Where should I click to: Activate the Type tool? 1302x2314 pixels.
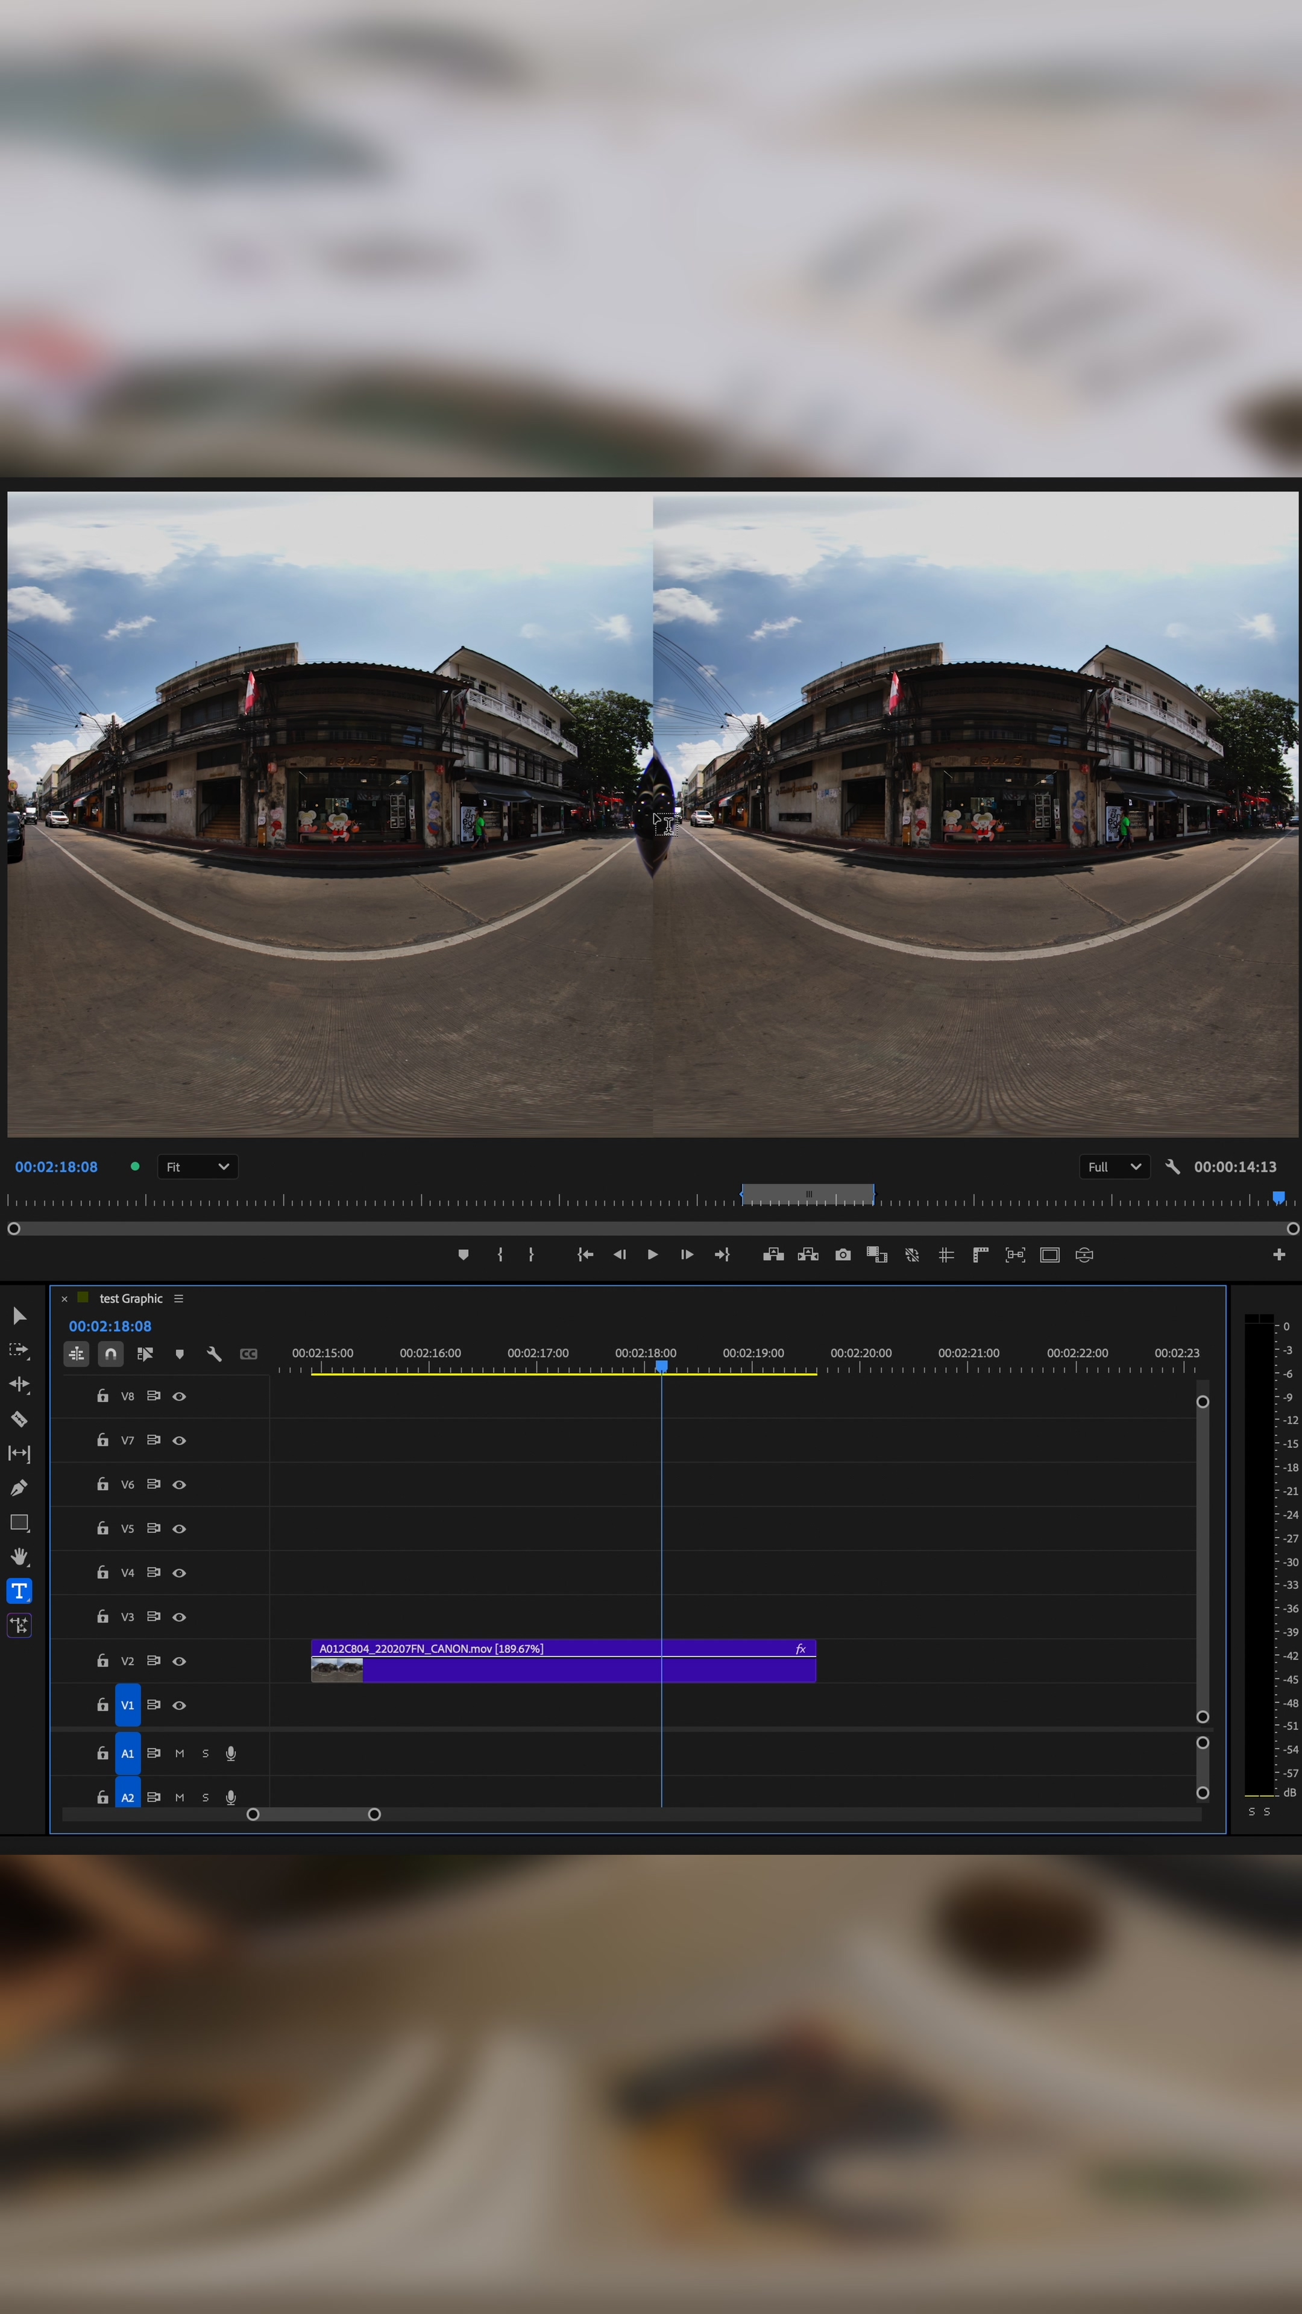[x=19, y=1591]
